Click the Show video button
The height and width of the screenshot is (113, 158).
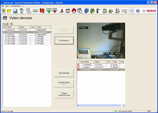(x=64, y=30)
